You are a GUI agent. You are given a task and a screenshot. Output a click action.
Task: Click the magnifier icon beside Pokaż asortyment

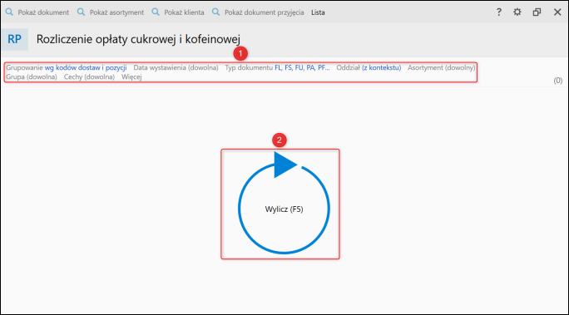pyautogui.click(x=82, y=12)
